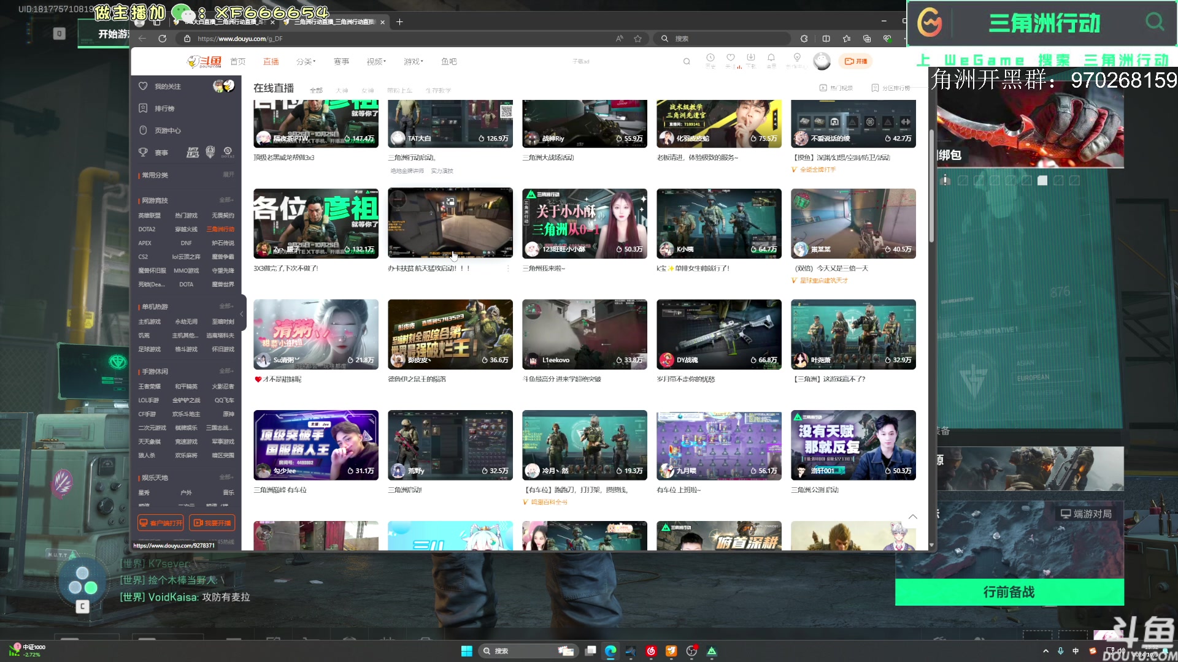
Task: Open the favorites list toolbar icon
Action: pyautogui.click(x=847, y=39)
